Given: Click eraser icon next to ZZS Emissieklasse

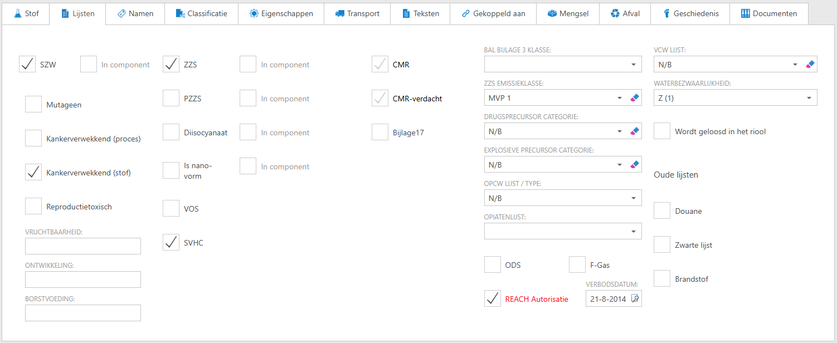Looking at the screenshot, I should coord(634,98).
